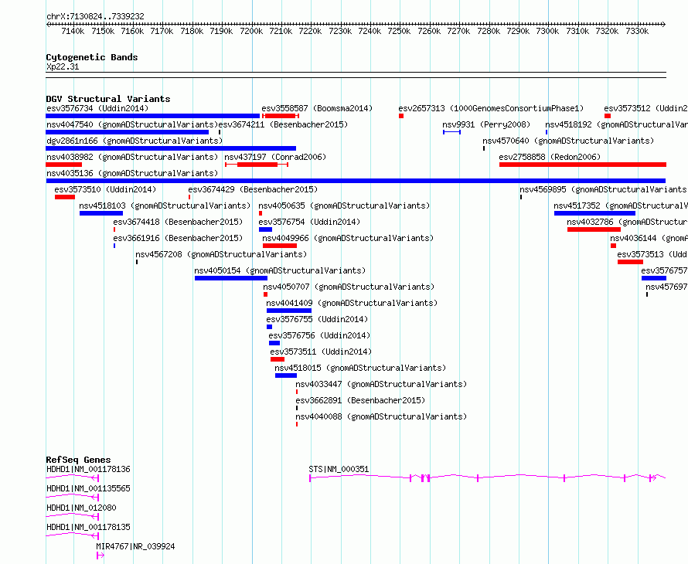Click the RefSeq Genes track title
Image resolution: width=688 pixels, height=564 pixels.
point(78,460)
